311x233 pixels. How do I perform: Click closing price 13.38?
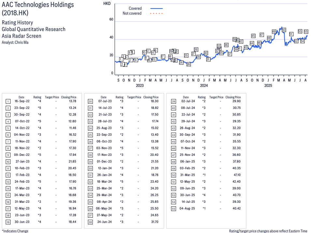tap(154, 142)
